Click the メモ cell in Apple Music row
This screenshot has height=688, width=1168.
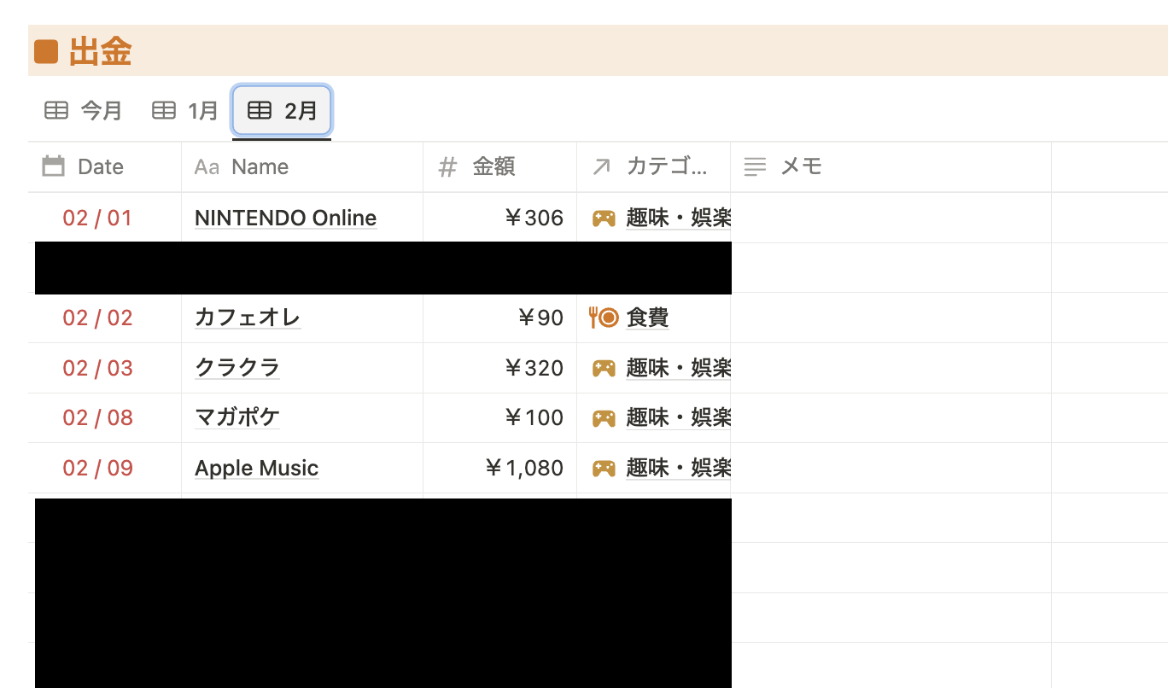click(891, 468)
